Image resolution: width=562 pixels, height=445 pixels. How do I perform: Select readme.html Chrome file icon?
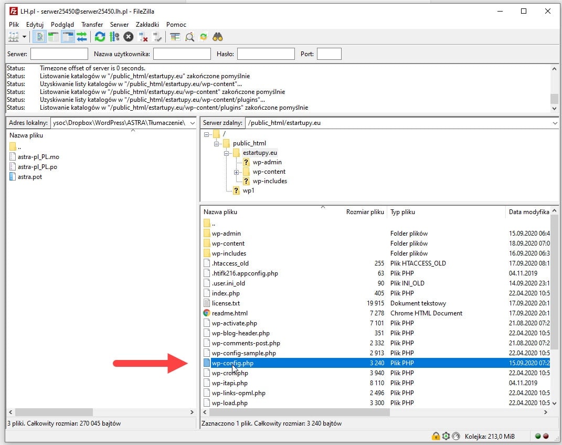[x=206, y=313]
